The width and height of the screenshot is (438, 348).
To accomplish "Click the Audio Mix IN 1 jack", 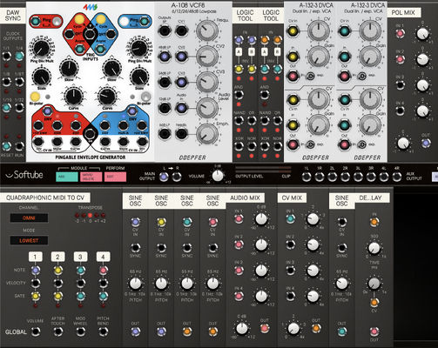I will [x=239, y=219].
